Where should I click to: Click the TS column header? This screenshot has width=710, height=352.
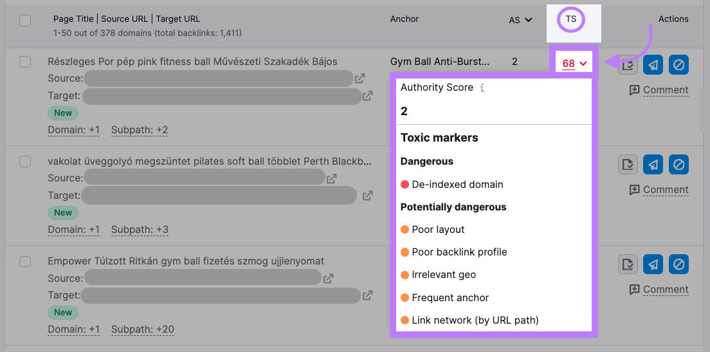click(571, 19)
